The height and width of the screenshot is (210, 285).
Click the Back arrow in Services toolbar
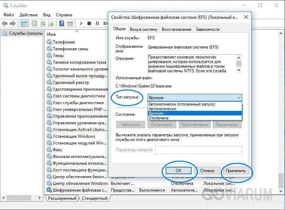[5, 23]
